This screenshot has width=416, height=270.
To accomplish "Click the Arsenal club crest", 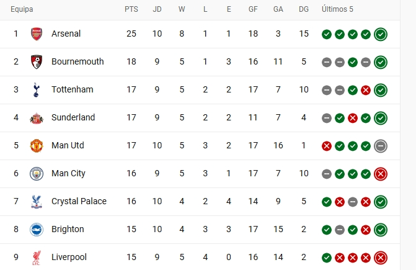I will click(x=37, y=34).
